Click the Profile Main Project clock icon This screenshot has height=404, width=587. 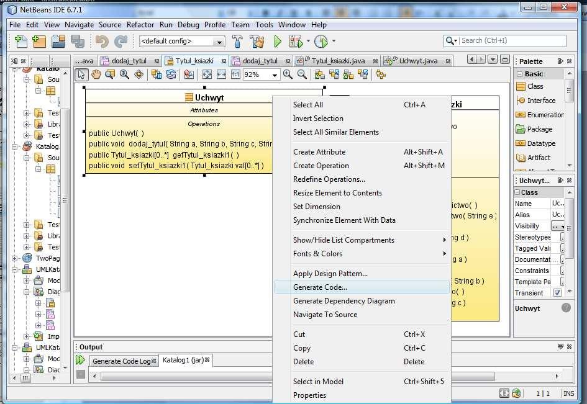pos(321,41)
